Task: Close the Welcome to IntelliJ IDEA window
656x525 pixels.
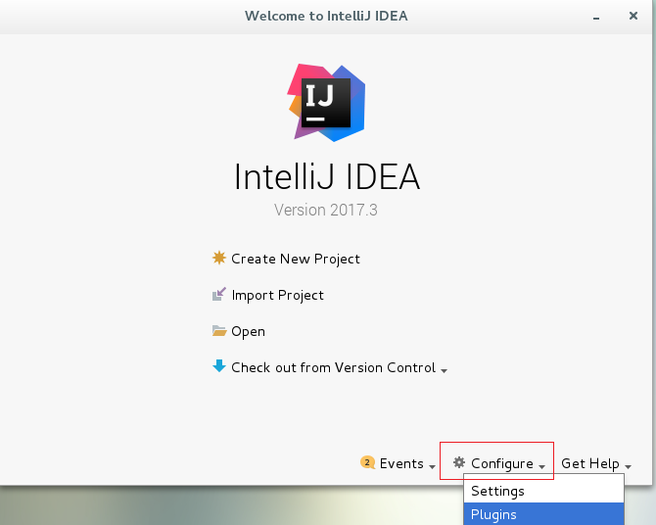Action: [x=633, y=16]
